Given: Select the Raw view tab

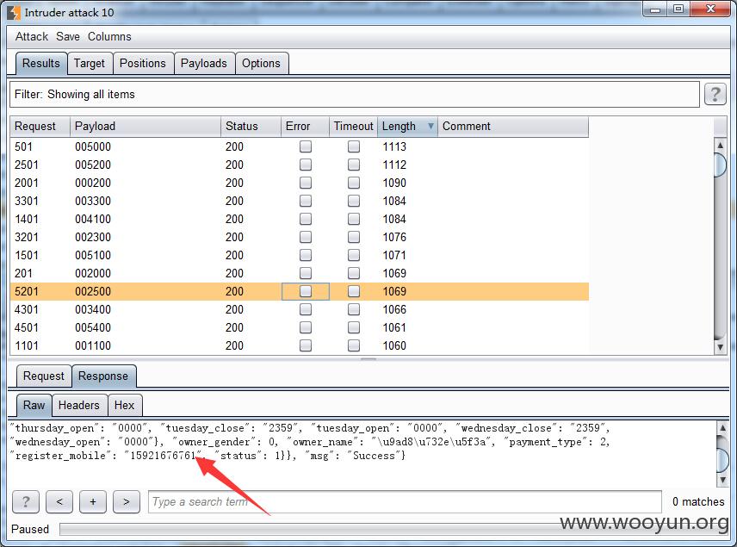Looking at the screenshot, I should tap(34, 406).
